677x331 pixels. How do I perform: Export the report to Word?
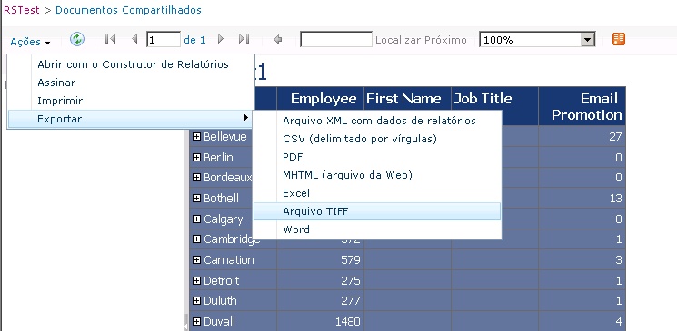377,229
